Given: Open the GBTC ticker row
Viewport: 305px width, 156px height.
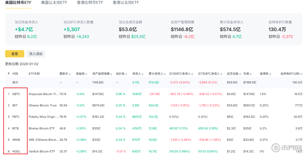Looking at the screenshot, I should point(16,94).
